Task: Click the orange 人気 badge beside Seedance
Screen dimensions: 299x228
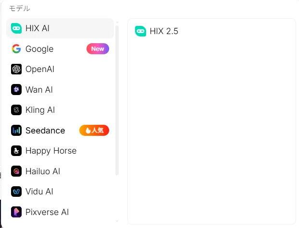Action: (94, 131)
